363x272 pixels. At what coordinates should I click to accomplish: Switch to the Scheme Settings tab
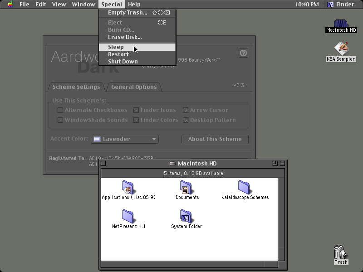click(76, 87)
